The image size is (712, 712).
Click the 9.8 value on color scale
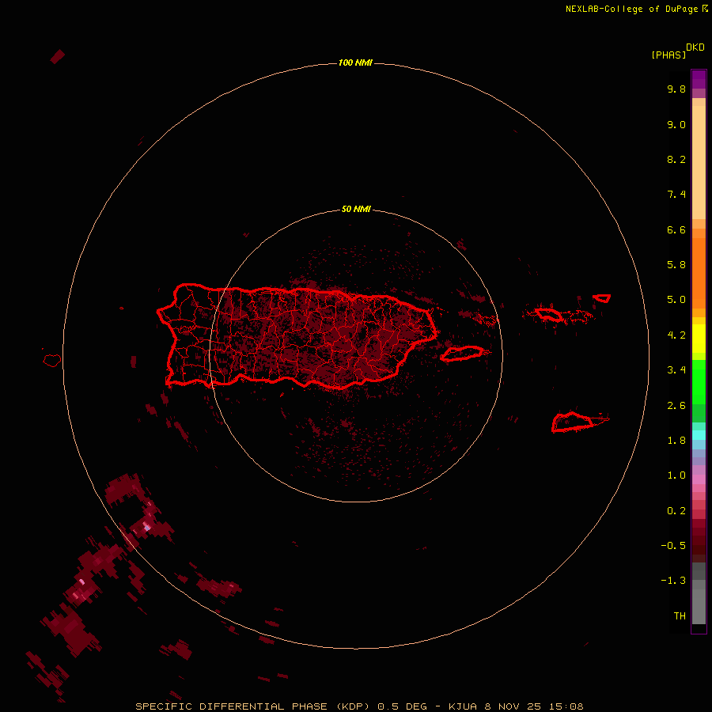pos(676,89)
